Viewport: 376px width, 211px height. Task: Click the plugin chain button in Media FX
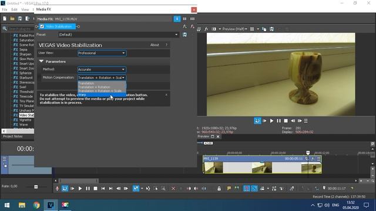tap(184, 26)
